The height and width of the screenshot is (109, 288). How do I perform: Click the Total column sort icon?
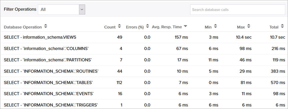[x=282, y=26]
